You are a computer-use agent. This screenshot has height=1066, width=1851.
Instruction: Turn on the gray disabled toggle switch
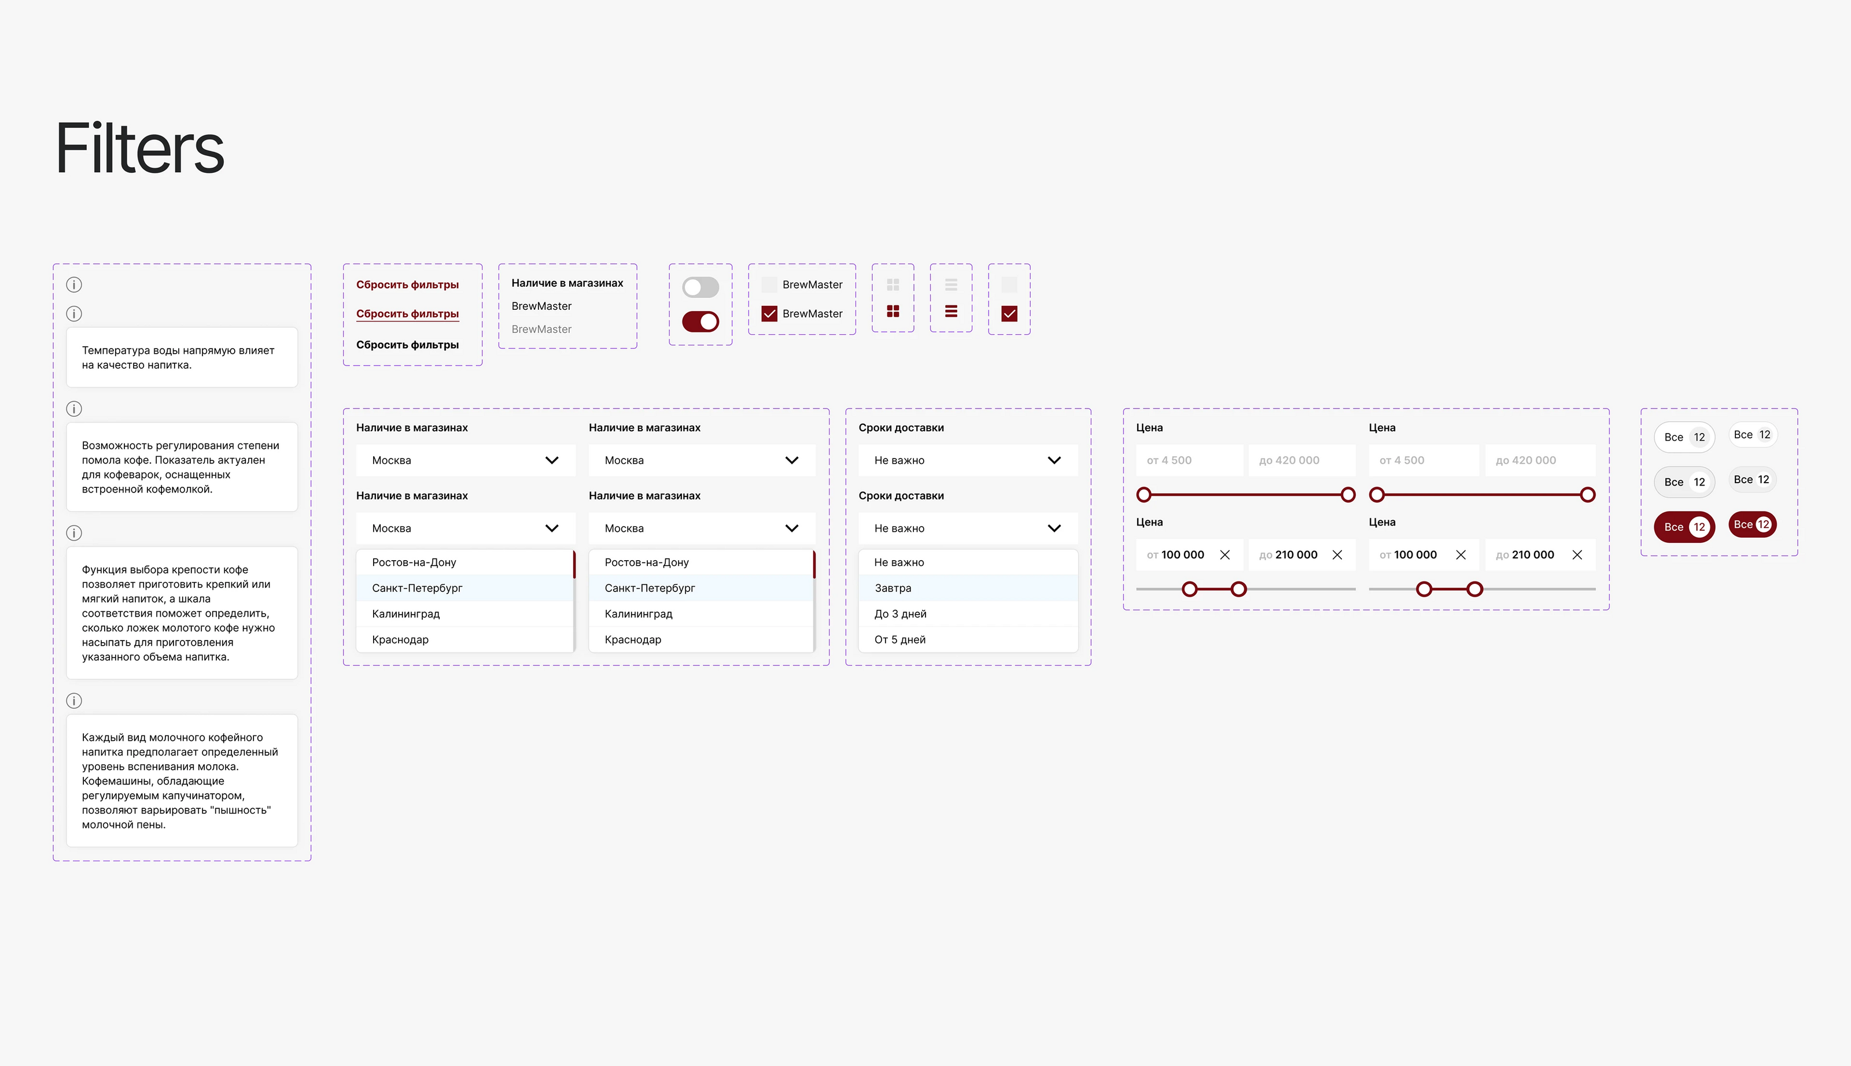700,287
